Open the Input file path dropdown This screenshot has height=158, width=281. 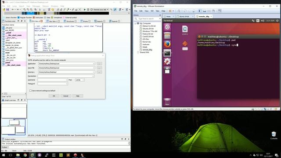94,68
